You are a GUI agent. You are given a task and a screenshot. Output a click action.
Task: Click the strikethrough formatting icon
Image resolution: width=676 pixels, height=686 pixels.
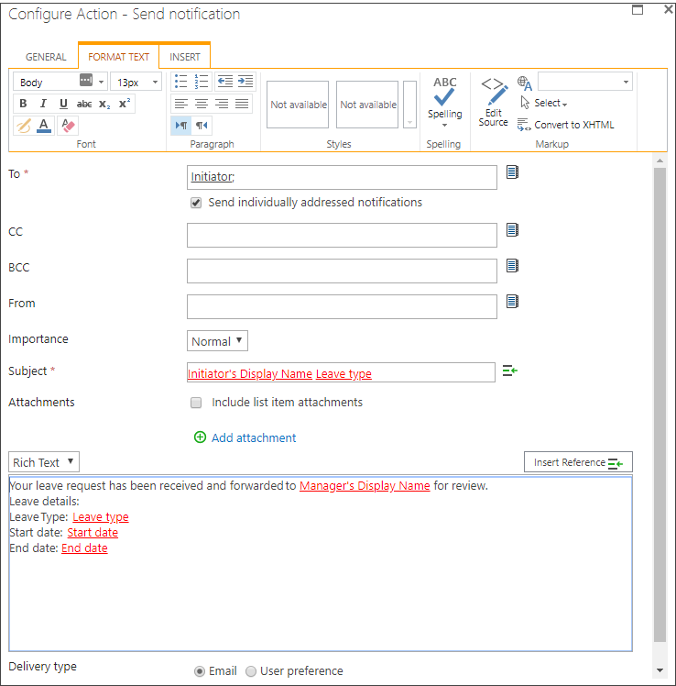coord(83,104)
